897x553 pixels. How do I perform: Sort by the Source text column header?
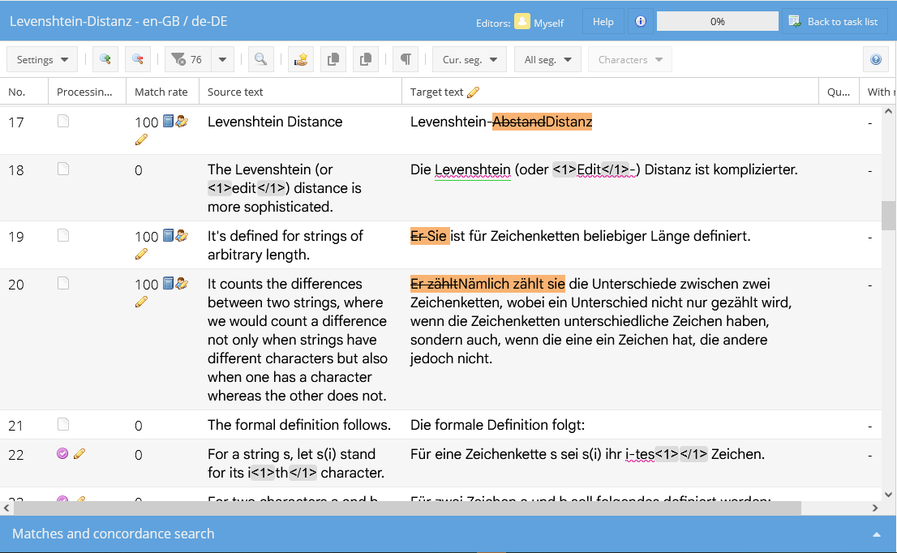pyautogui.click(x=300, y=92)
